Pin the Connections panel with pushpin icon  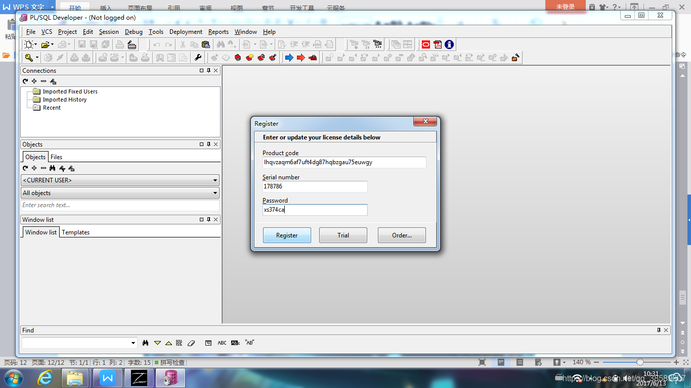[208, 71]
